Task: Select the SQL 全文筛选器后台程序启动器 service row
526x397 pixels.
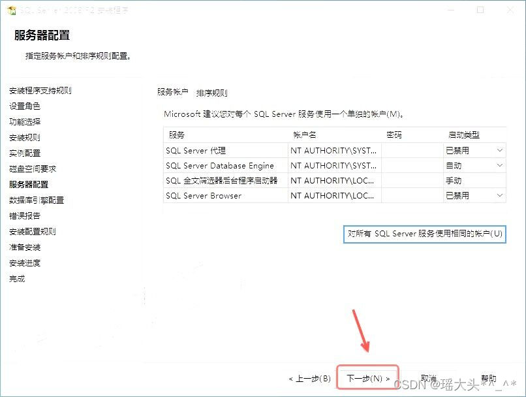Action: point(334,181)
